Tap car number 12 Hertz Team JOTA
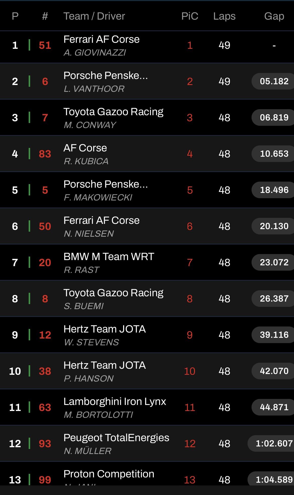The width and height of the screenshot is (294, 495). point(45,335)
